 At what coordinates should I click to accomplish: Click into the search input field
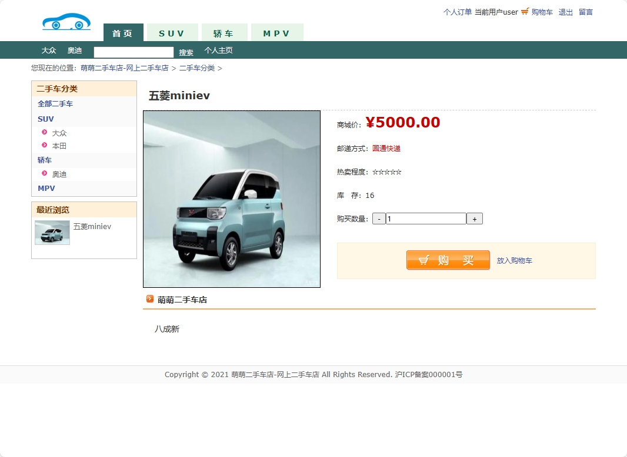pyautogui.click(x=134, y=52)
